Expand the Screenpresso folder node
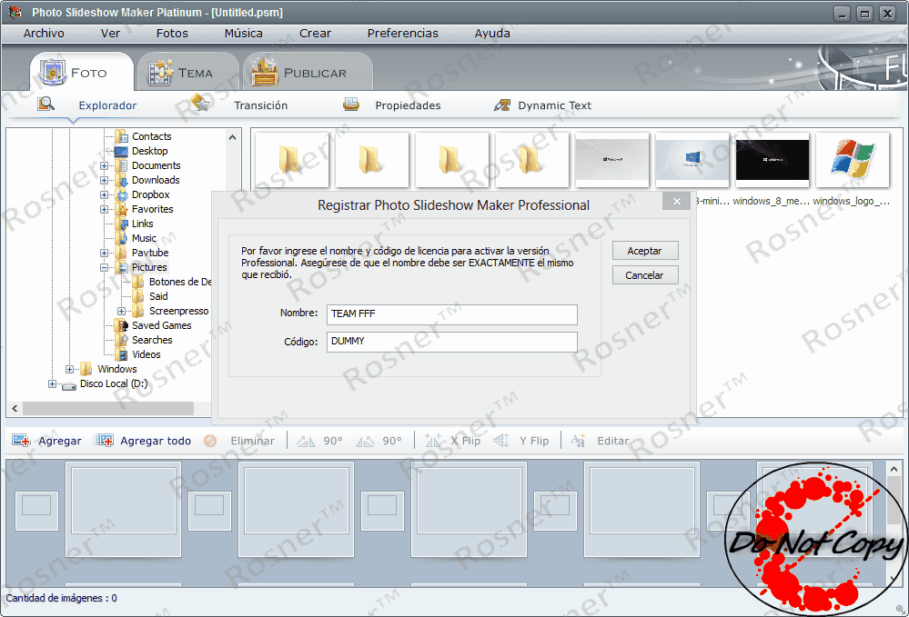 tap(122, 311)
